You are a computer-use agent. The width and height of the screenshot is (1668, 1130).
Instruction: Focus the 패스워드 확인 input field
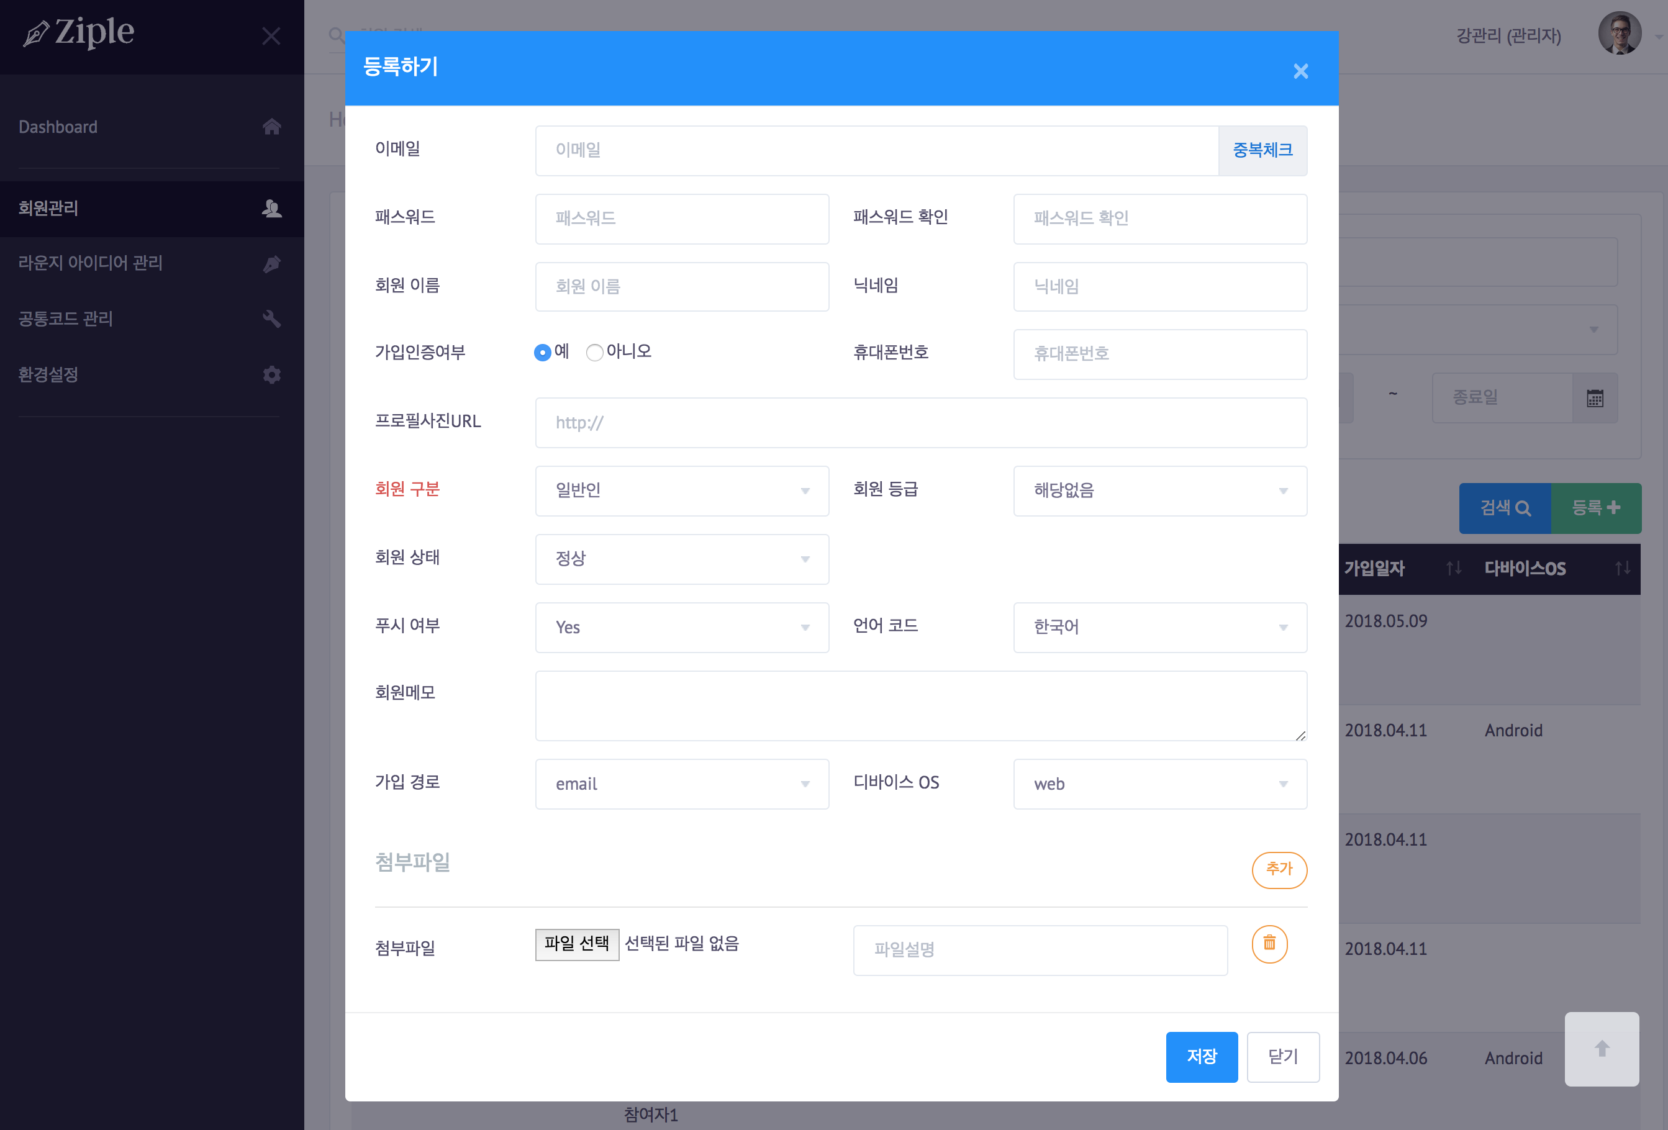(x=1160, y=219)
